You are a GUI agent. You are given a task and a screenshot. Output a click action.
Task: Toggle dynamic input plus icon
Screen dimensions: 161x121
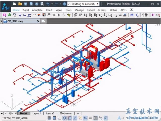click(85, 118)
